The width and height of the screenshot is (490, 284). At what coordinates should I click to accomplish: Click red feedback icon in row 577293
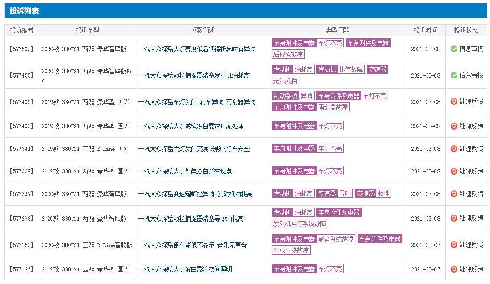point(454,219)
